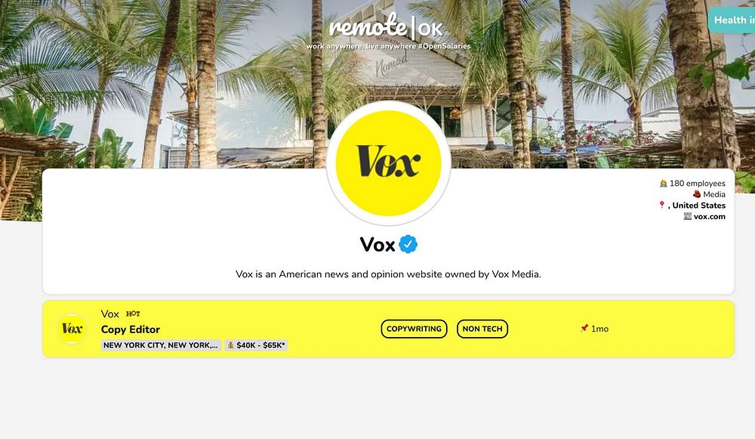Click the money bag salary icon
This screenshot has width=755, height=439.
tap(230, 345)
